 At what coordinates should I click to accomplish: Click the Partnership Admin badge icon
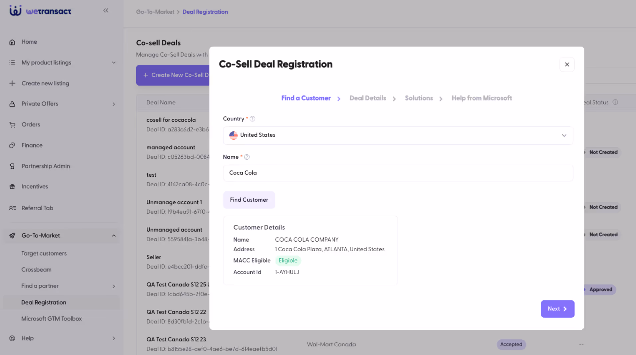(x=12, y=166)
